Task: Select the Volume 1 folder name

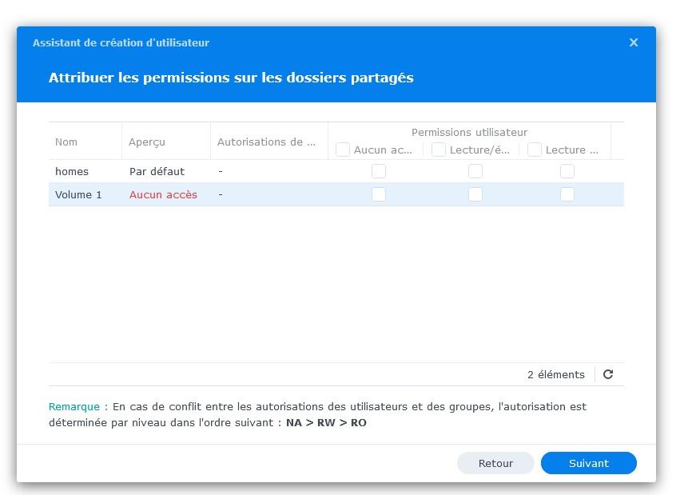Action: pyautogui.click(x=78, y=194)
